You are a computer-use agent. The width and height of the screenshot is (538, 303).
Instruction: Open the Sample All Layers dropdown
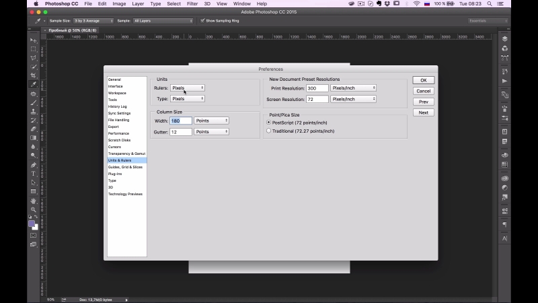(x=163, y=21)
